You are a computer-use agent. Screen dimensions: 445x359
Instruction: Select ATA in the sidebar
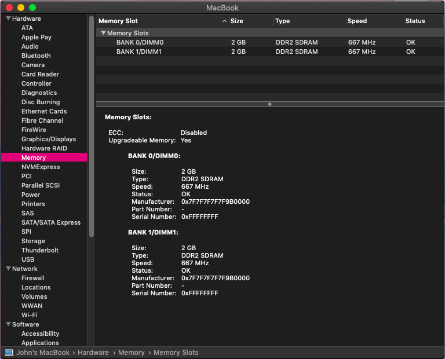tap(27, 28)
